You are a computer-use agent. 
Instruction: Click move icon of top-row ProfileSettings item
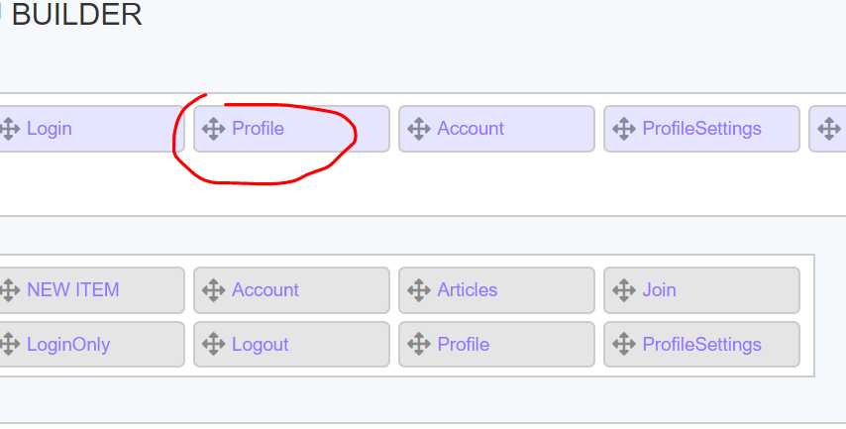point(623,129)
